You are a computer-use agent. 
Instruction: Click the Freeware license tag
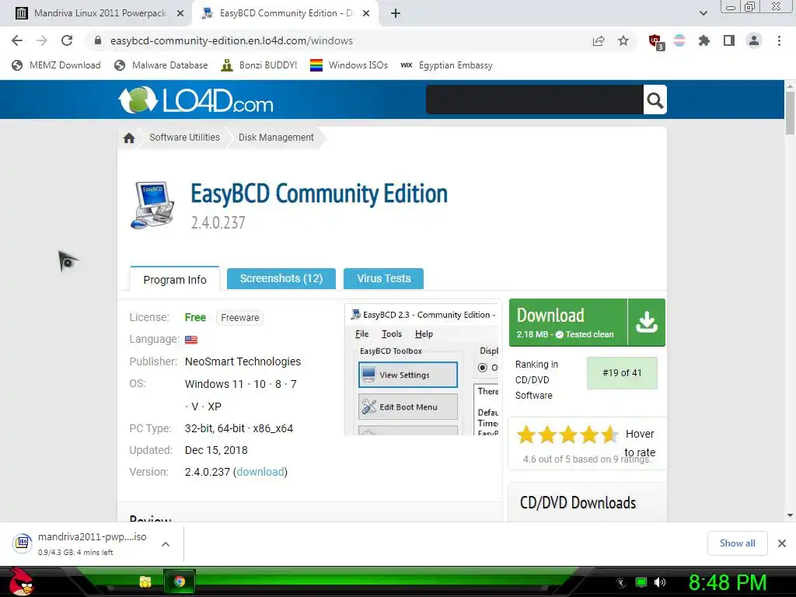point(239,318)
